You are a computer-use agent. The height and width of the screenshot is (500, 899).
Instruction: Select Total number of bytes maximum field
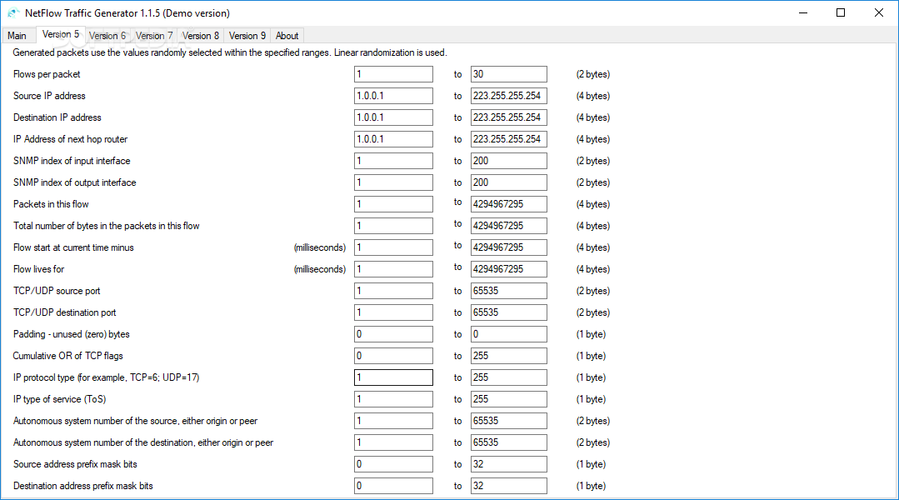click(508, 226)
